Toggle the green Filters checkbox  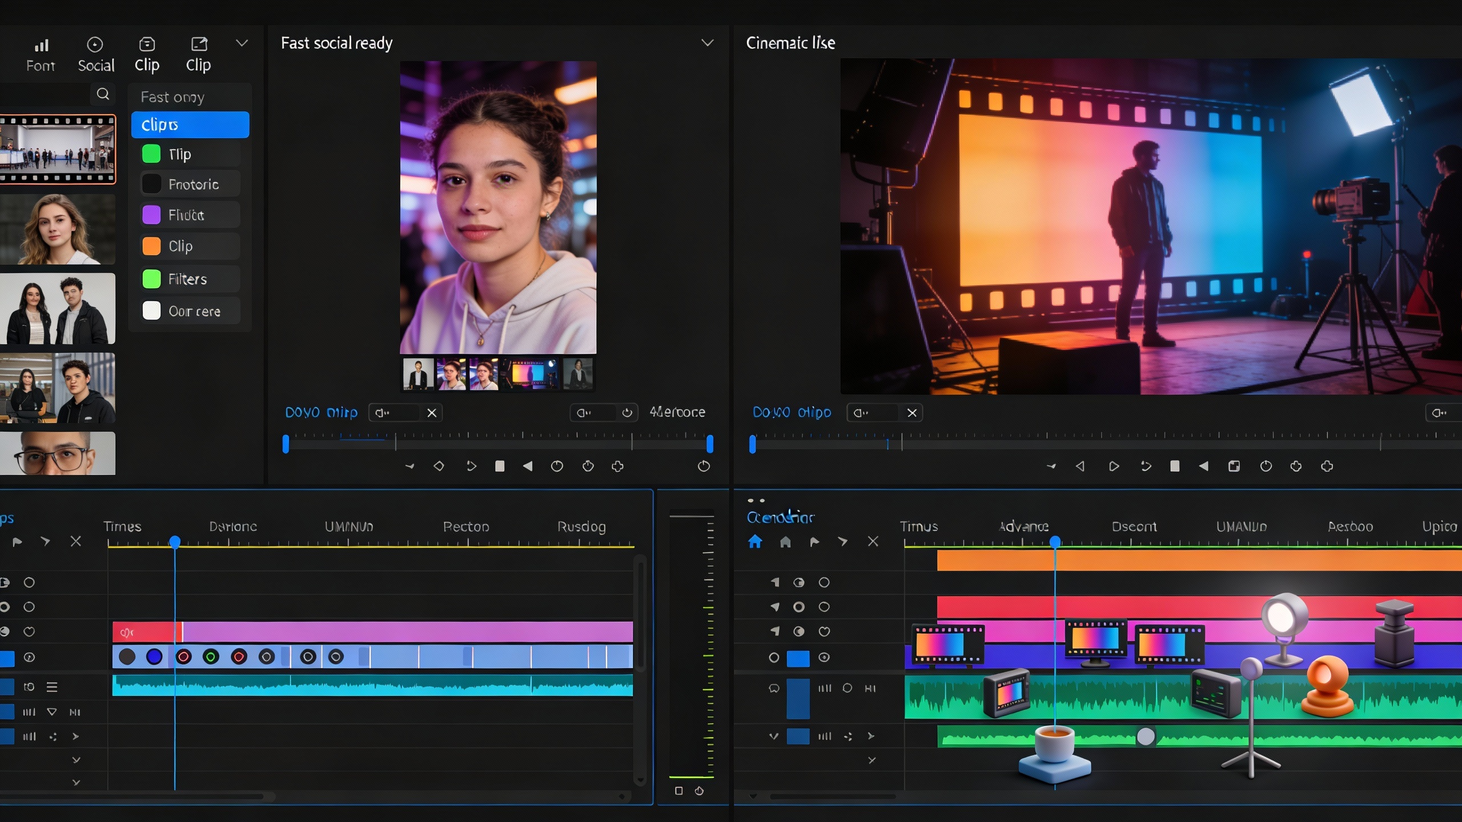tap(151, 279)
